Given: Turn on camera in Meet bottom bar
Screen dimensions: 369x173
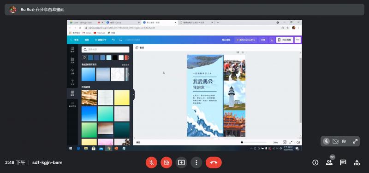Looking at the screenshot, I should coord(167,162).
